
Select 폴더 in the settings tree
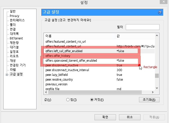(13, 25)
